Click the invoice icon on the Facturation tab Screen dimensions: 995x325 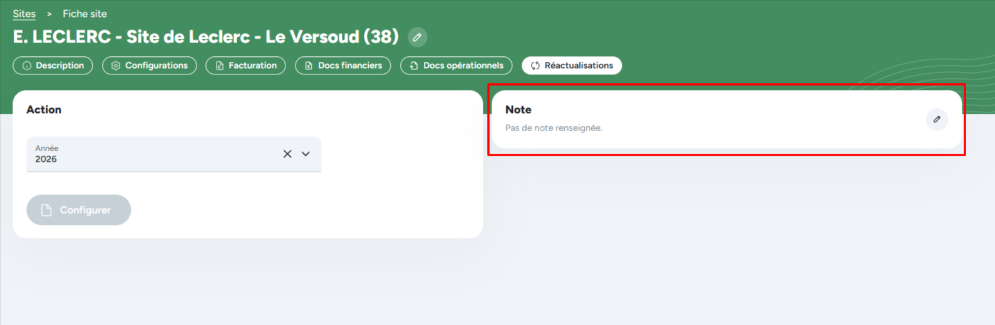[220, 66]
